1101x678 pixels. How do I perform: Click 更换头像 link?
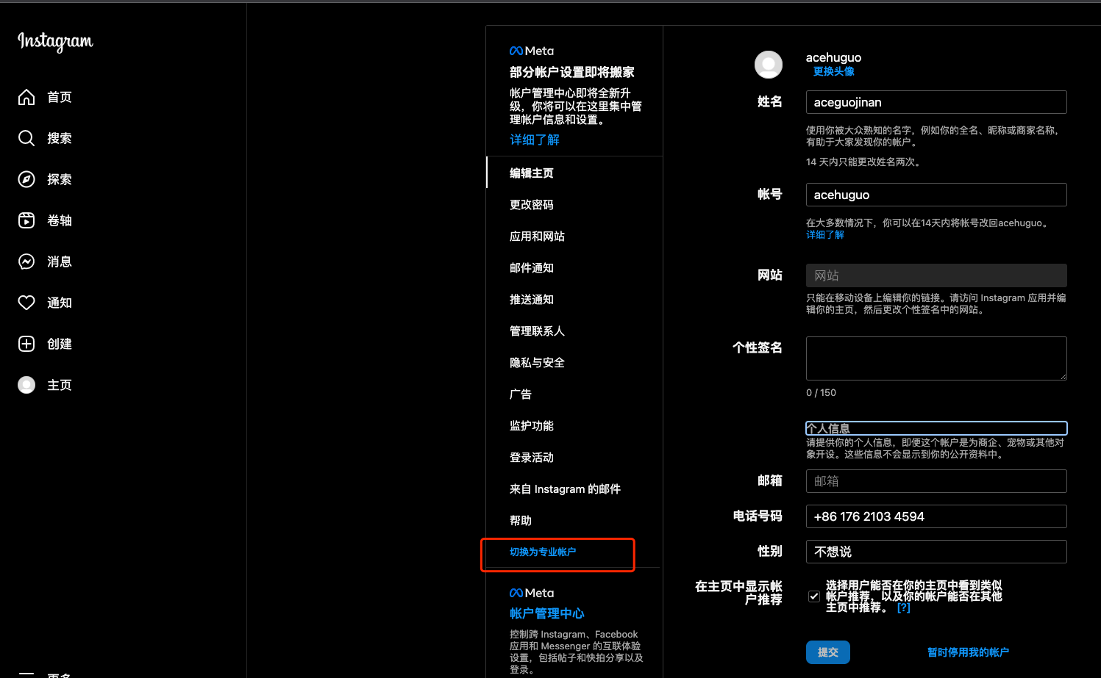pyautogui.click(x=833, y=71)
